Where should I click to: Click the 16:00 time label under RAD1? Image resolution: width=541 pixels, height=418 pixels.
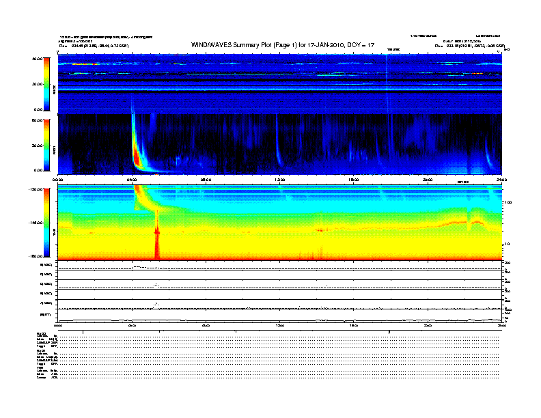[354, 180]
